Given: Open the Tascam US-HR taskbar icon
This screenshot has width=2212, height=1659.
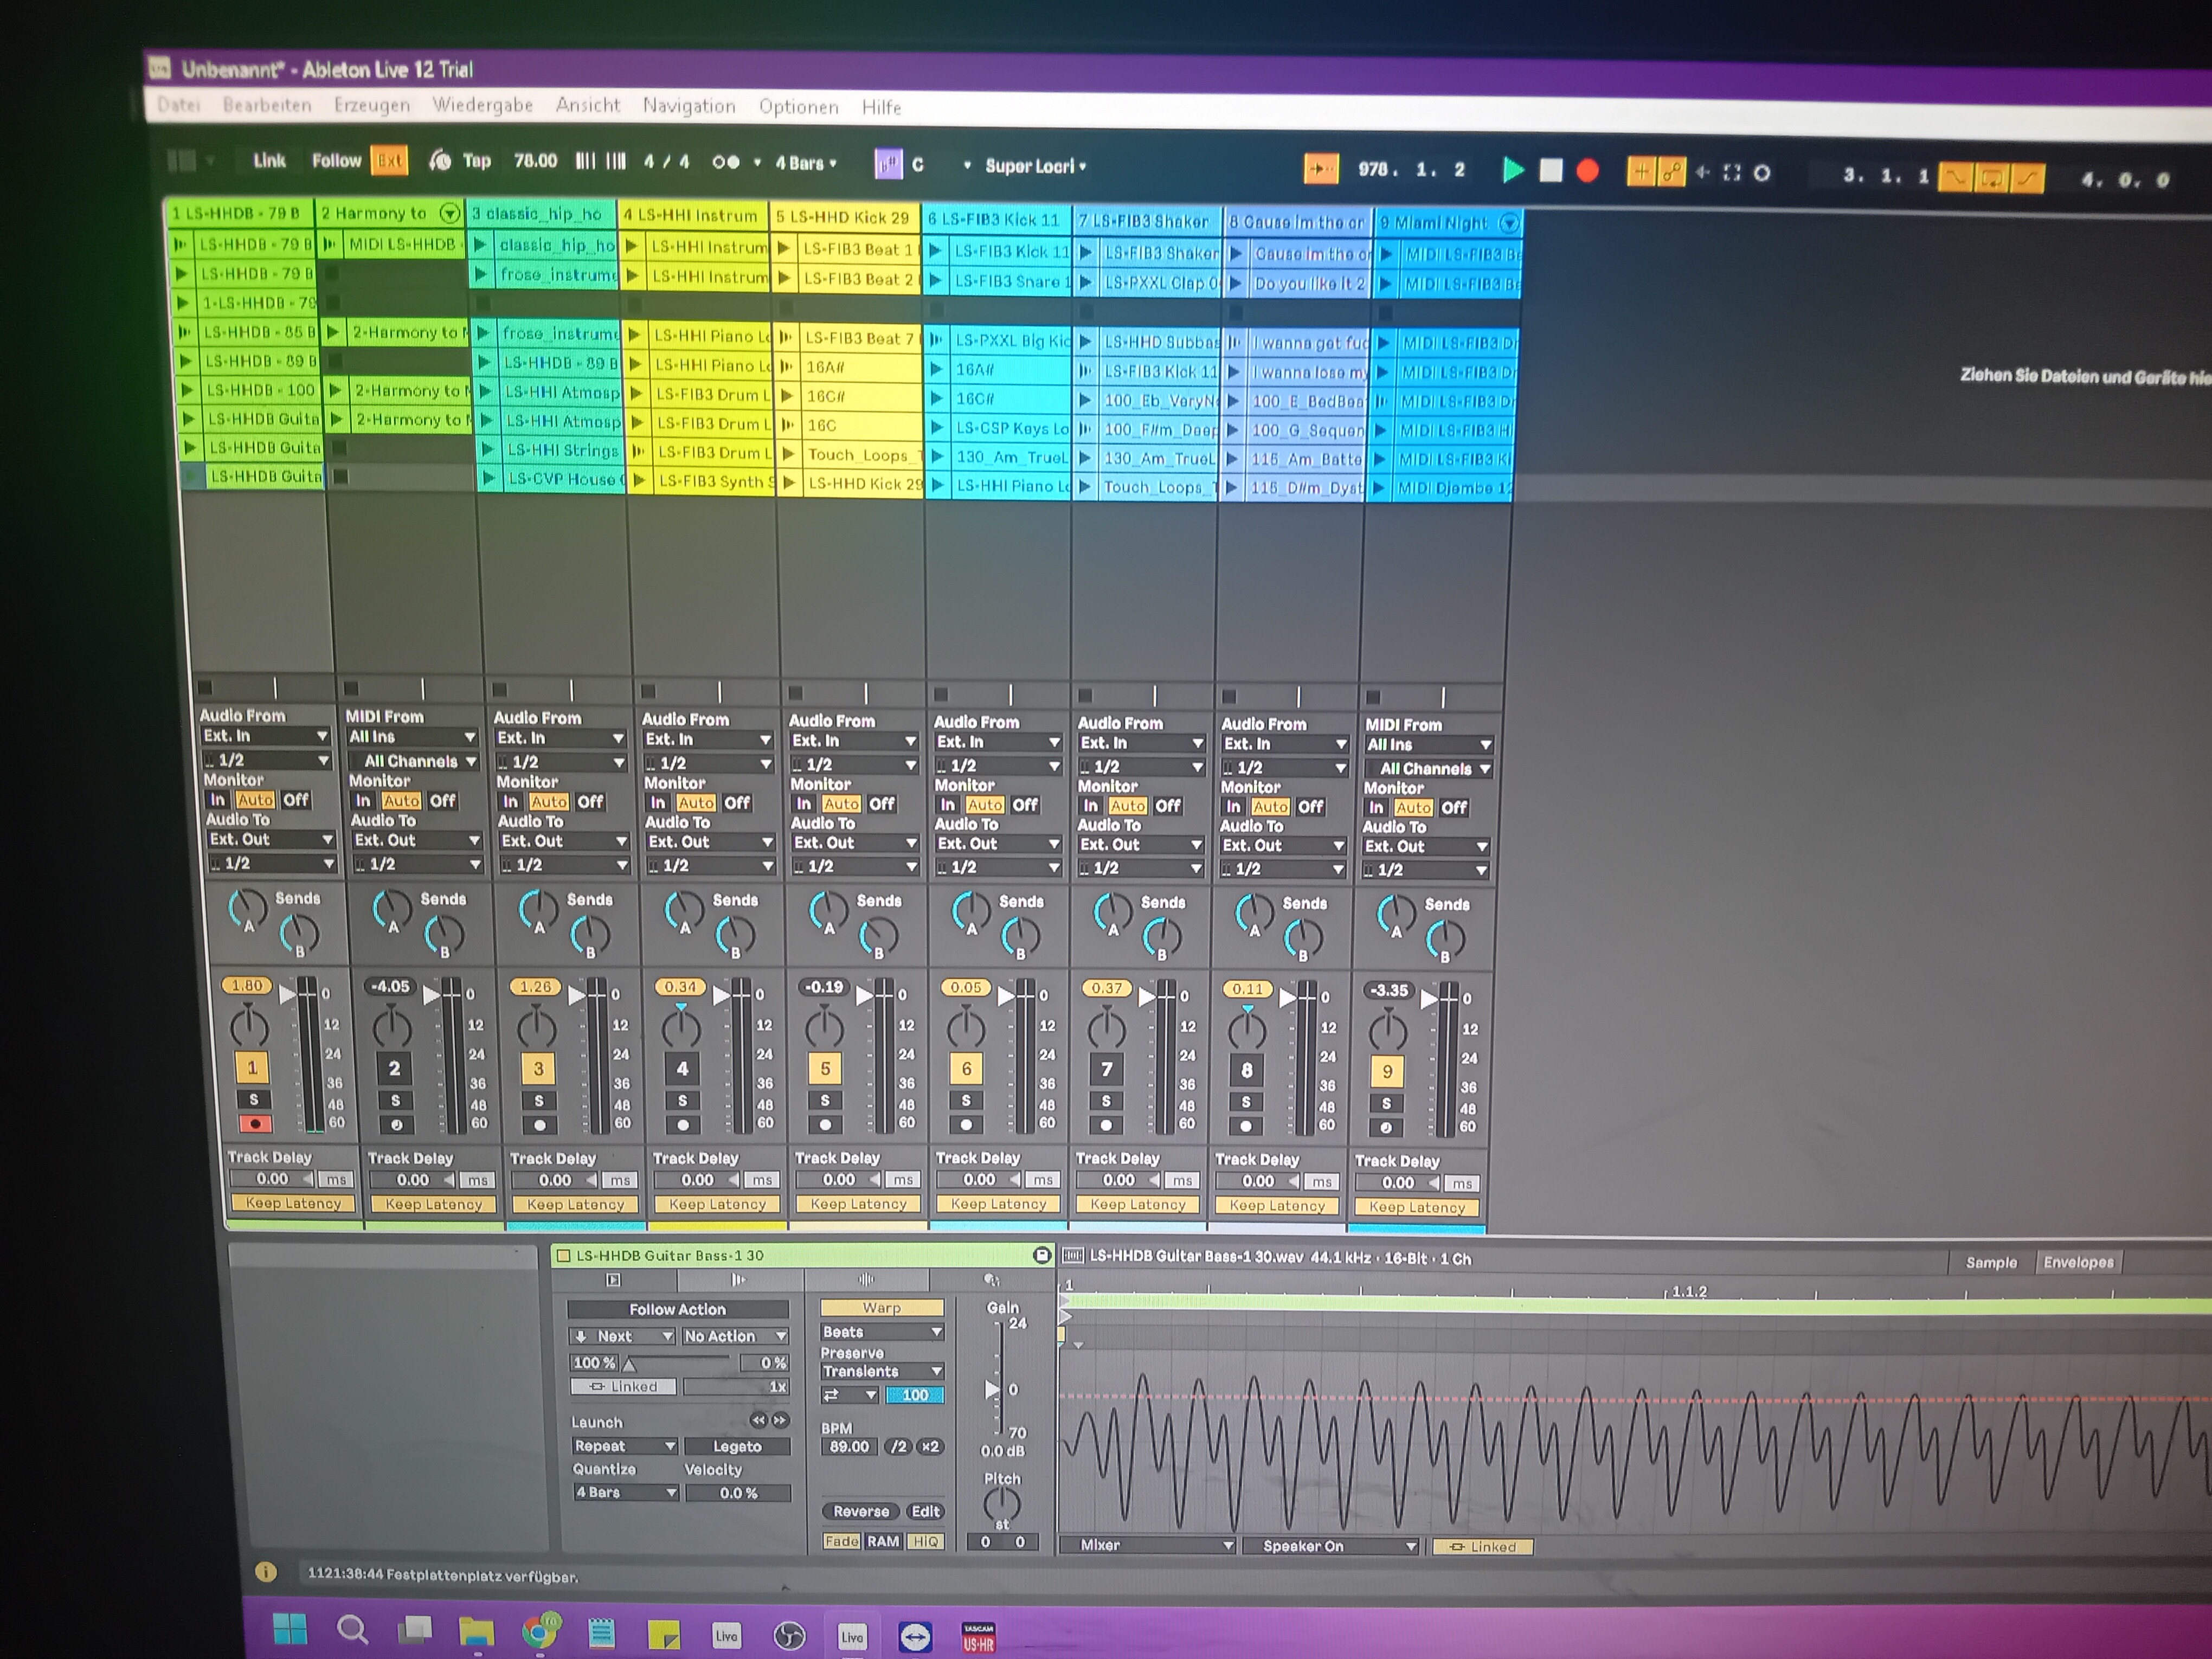Looking at the screenshot, I should 978,1636.
